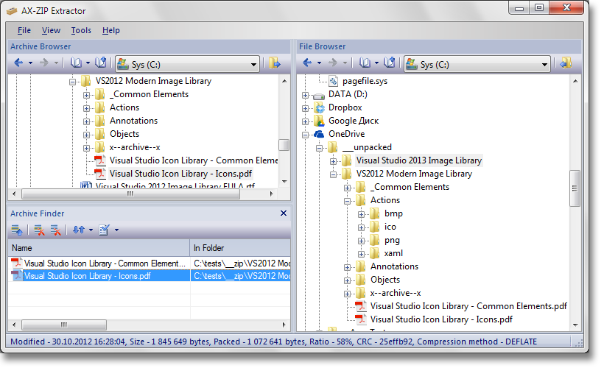Click bookmarks book icon in File Browser toolbar
This screenshot has height=368, width=604.
point(364,63)
